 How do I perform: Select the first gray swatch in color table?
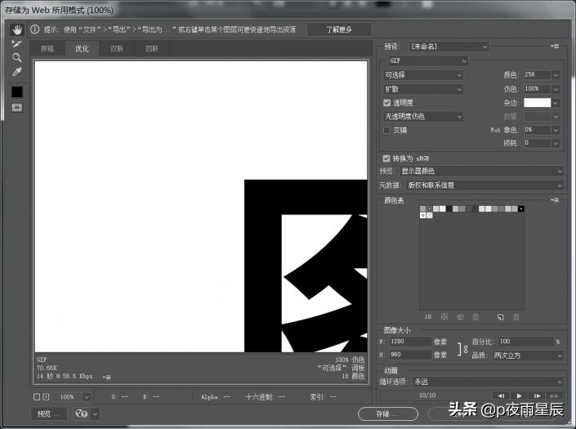[423, 208]
